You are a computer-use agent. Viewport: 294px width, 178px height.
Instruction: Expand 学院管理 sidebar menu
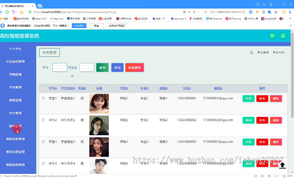[17, 74]
